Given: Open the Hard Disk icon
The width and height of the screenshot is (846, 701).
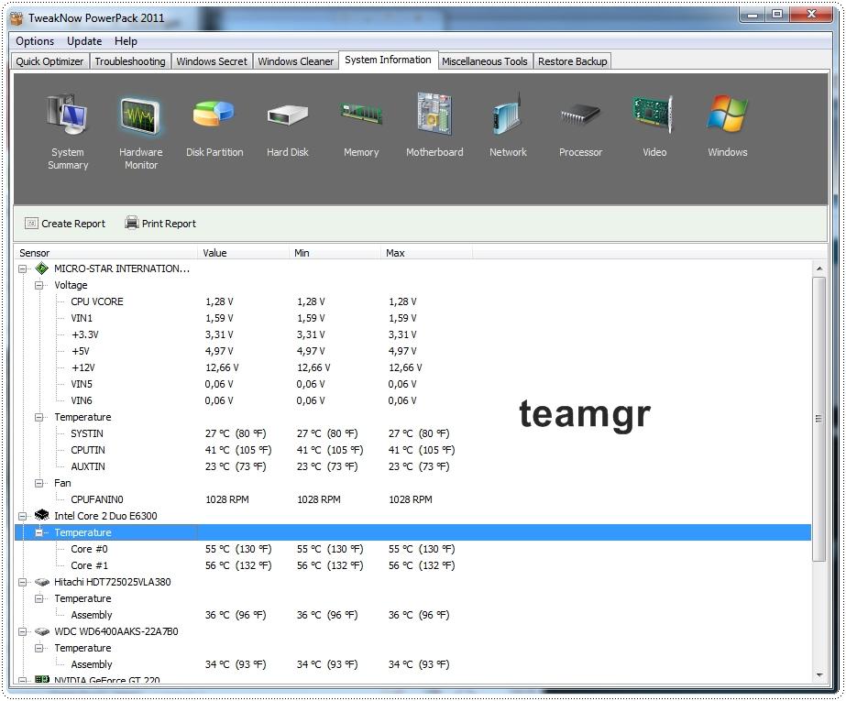Looking at the screenshot, I should [288, 115].
